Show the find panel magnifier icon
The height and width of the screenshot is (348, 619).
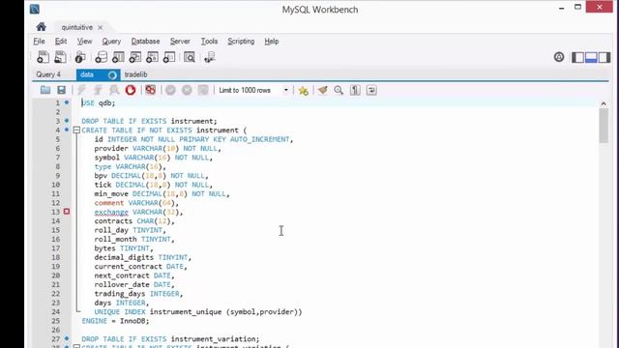click(339, 90)
